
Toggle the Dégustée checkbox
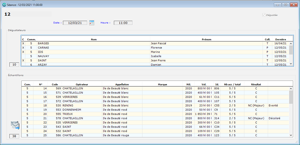(264, 15)
